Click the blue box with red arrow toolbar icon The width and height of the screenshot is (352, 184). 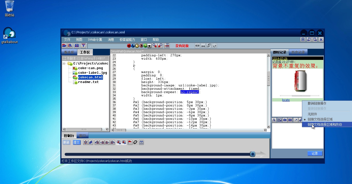pos(77,46)
